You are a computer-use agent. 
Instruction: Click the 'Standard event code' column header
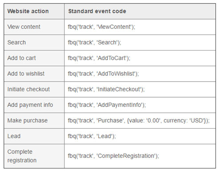pos(97,11)
